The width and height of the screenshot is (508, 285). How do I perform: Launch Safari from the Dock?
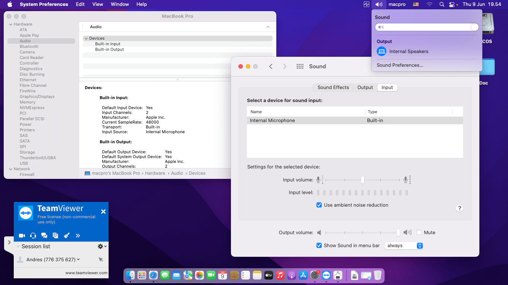[153, 275]
